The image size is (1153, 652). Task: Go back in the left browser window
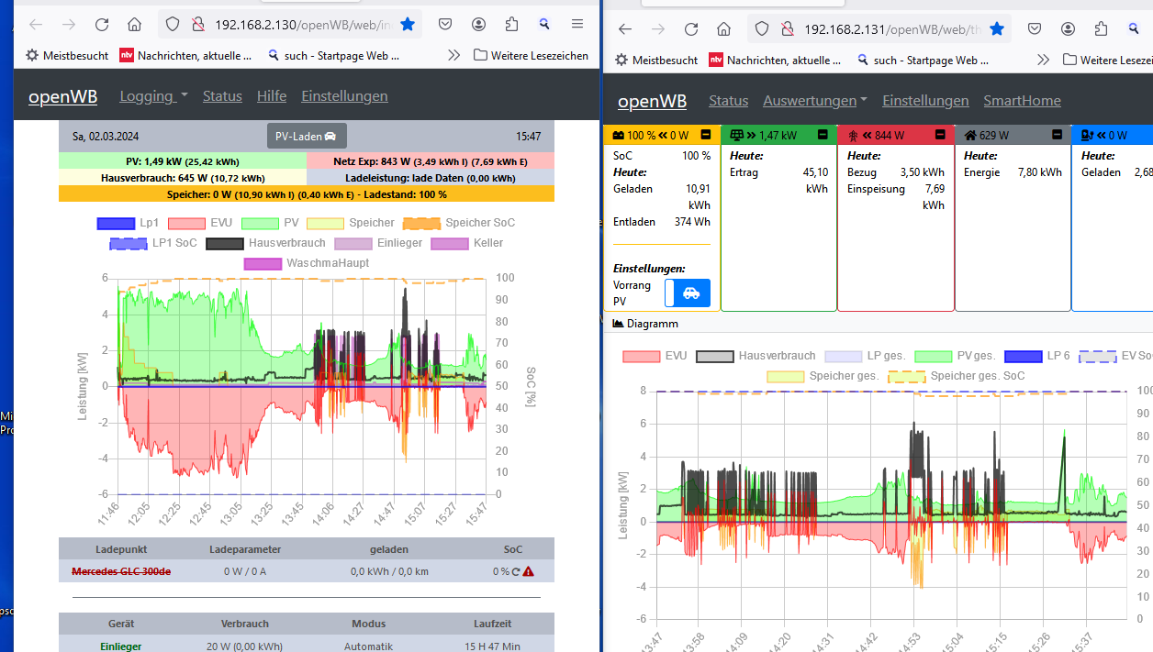click(x=36, y=25)
